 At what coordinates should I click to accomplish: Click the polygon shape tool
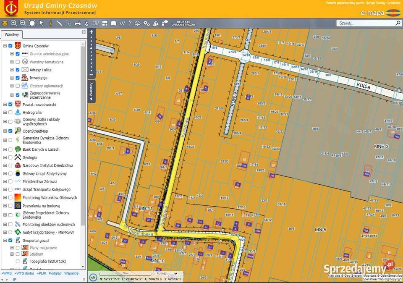(x=113, y=24)
